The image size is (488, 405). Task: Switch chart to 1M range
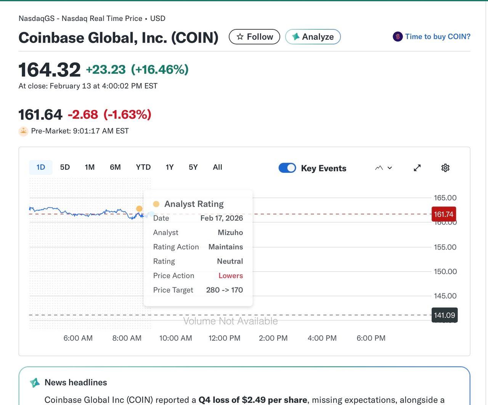pos(90,167)
